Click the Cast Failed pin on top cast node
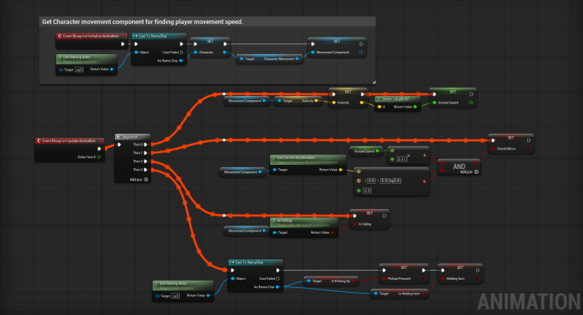 pyautogui.click(x=181, y=52)
